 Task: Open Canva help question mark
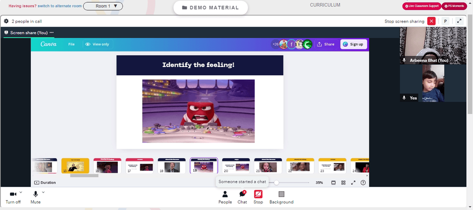[363, 183]
